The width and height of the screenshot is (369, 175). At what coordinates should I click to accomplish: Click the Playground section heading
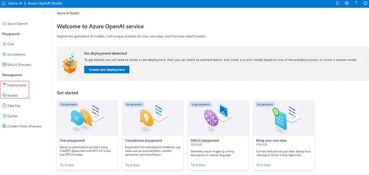(11, 34)
